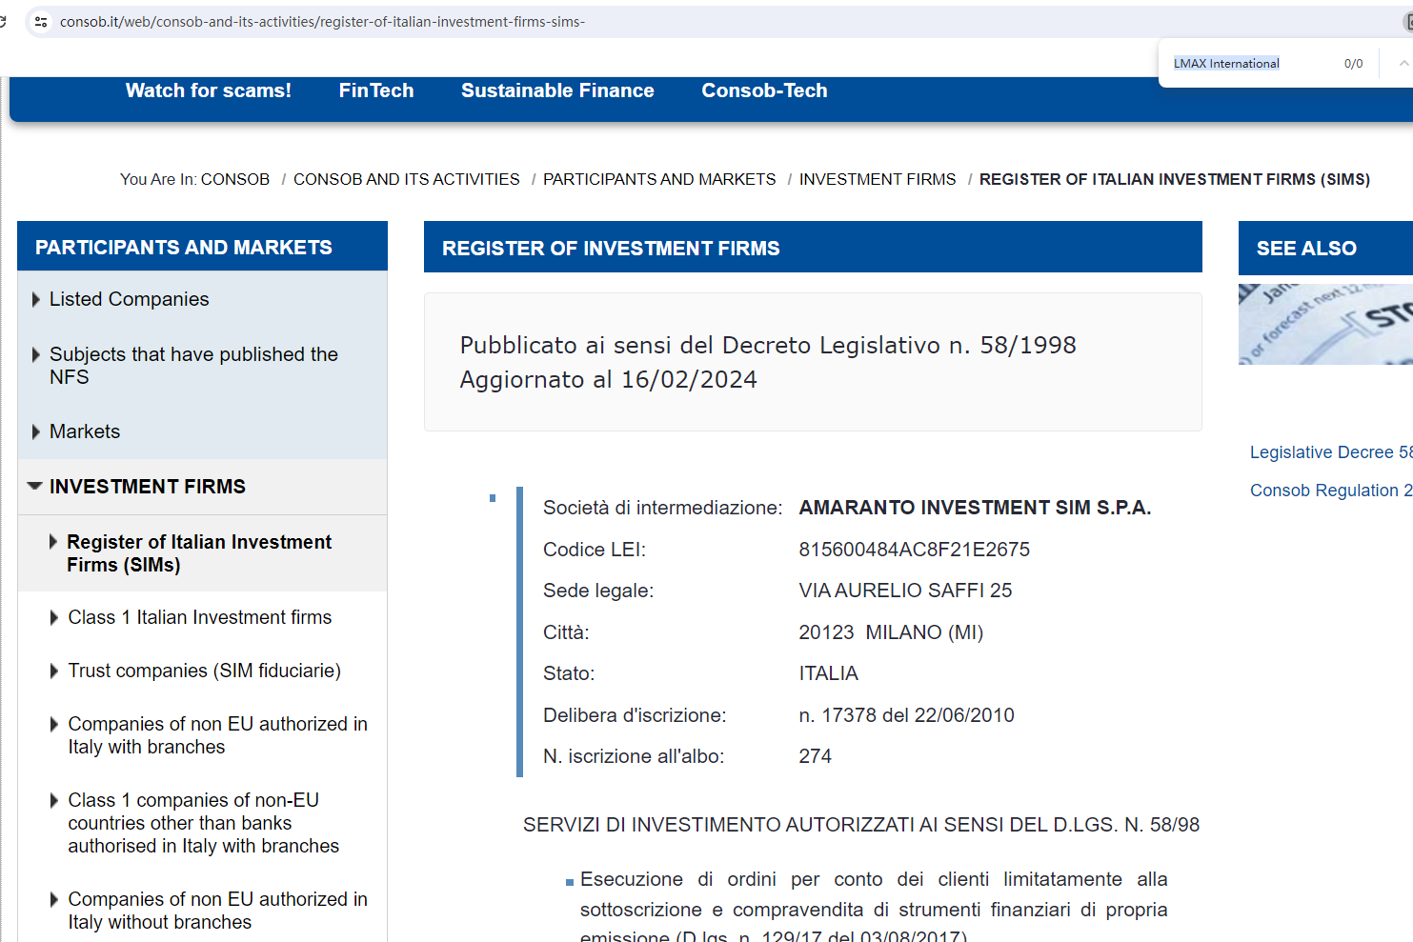Follow the PARTICIPANTS AND MARKETS breadcrumb link
Image resolution: width=1413 pixels, height=942 pixels.
659,179
